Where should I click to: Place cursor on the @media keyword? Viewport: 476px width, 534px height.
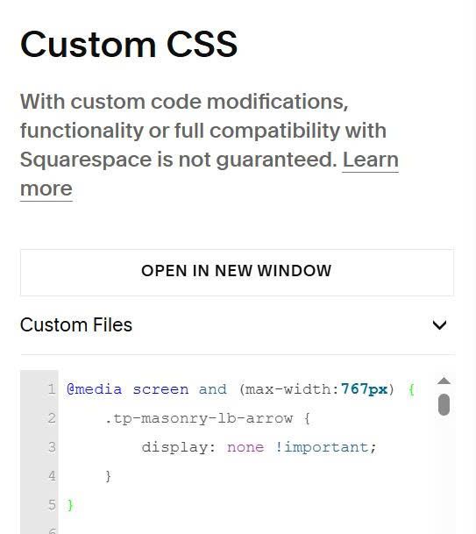(x=95, y=389)
